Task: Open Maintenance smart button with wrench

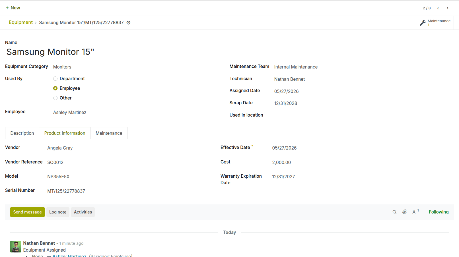Action: 435,23
